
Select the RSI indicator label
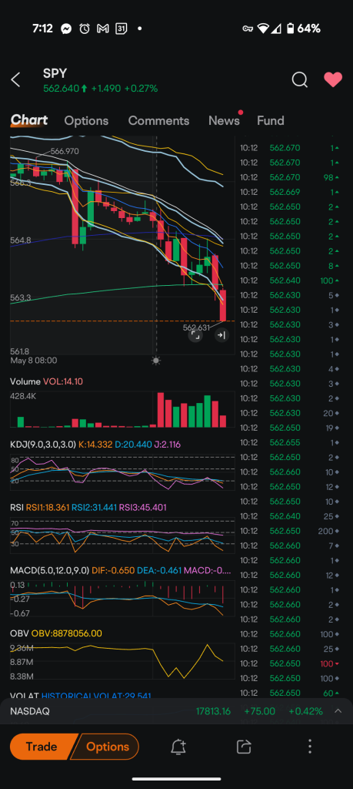pos(17,508)
